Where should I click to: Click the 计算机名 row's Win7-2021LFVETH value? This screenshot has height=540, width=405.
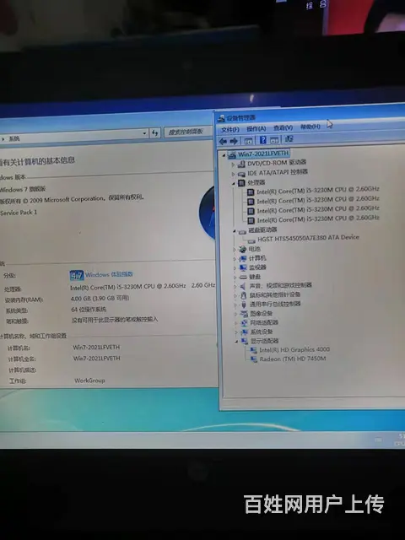click(96, 347)
